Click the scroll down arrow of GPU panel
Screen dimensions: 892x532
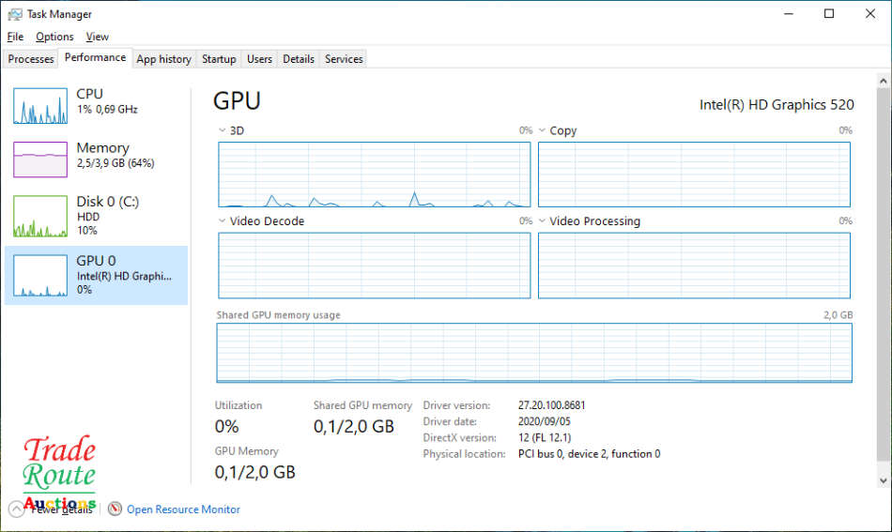click(883, 480)
